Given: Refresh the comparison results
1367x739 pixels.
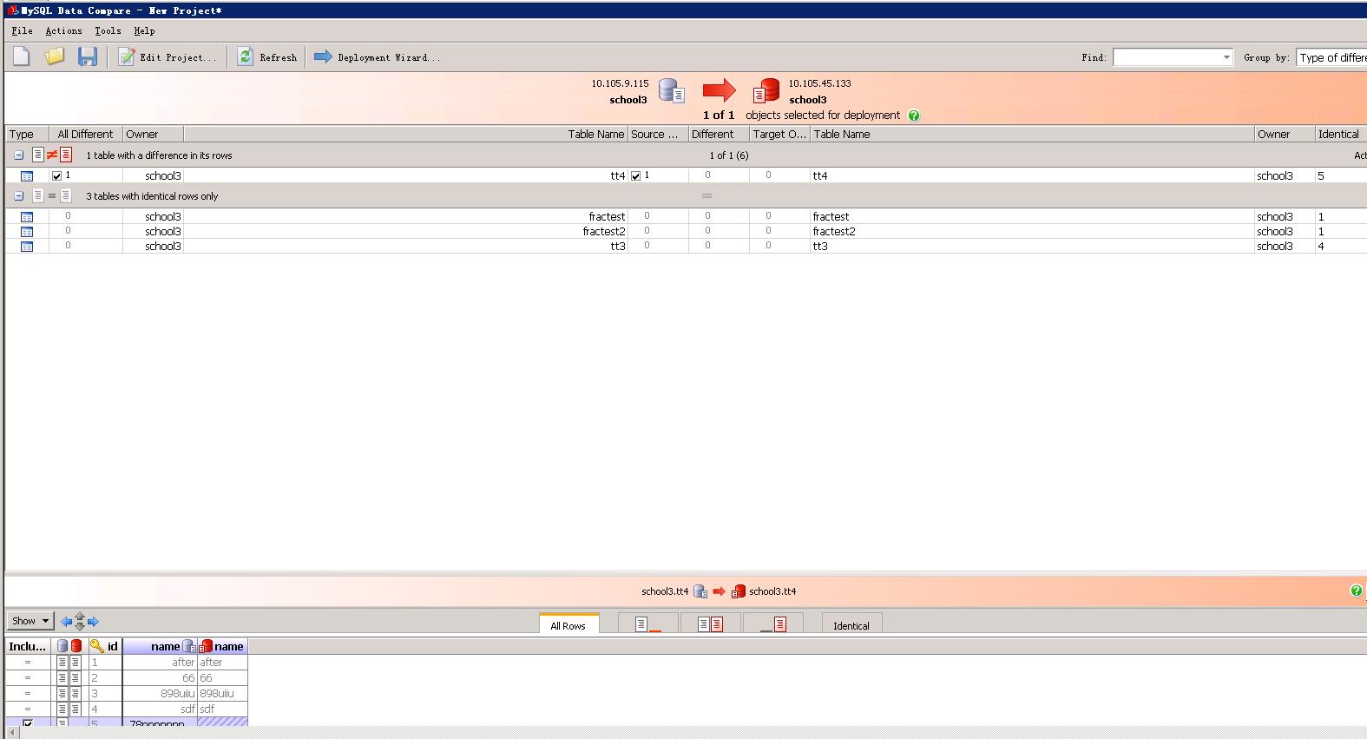Looking at the screenshot, I should pyautogui.click(x=267, y=57).
